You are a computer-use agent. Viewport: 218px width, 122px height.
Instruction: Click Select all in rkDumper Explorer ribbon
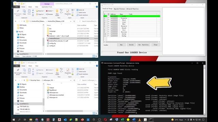[80, 69]
